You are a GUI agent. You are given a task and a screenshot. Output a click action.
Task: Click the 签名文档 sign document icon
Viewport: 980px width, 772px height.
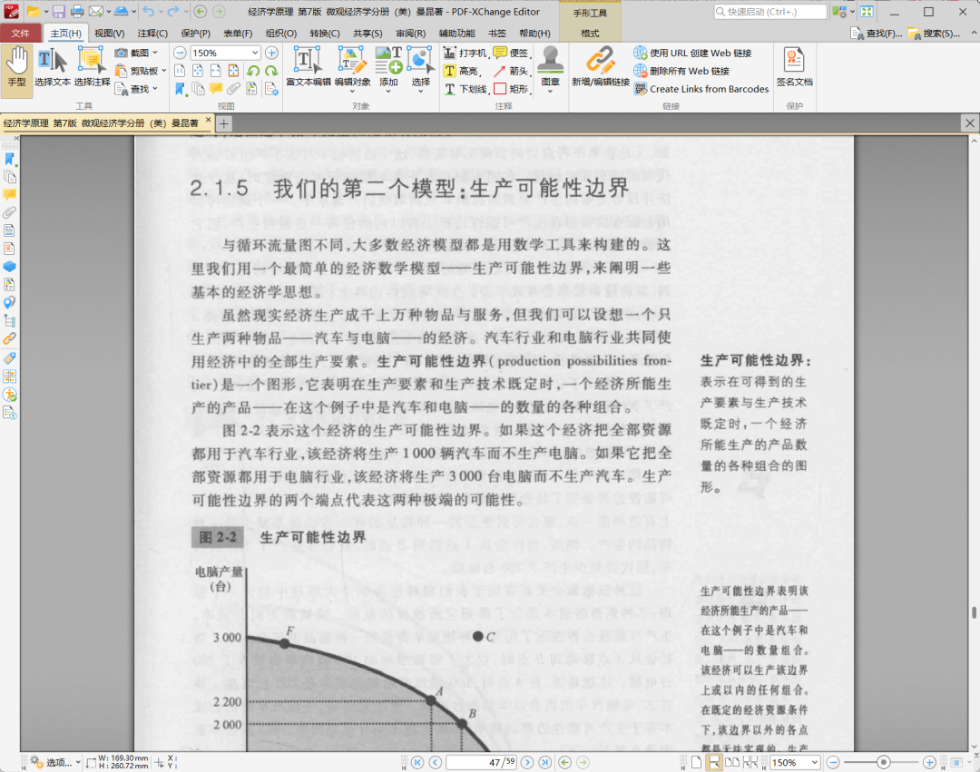[794, 67]
